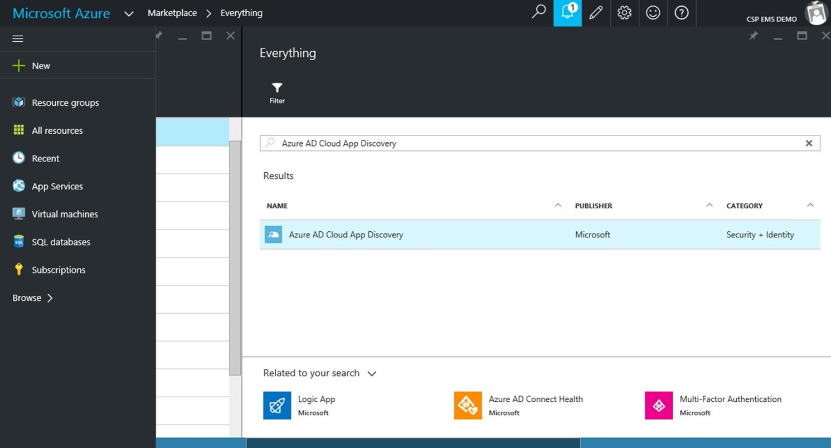Open Recent items in the sidebar

pyautogui.click(x=46, y=158)
